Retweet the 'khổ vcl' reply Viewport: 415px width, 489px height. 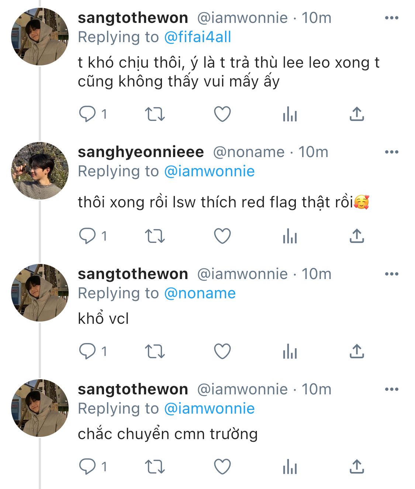point(155,352)
